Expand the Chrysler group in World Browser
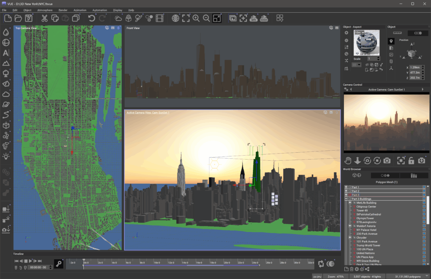This screenshot has height=279, width=431. click(350, 238)
